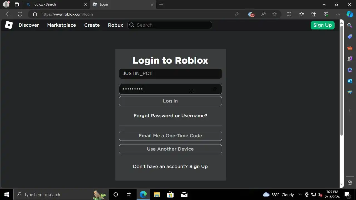Click the Windows Start button
356x200 pixels.
(7, 194)
